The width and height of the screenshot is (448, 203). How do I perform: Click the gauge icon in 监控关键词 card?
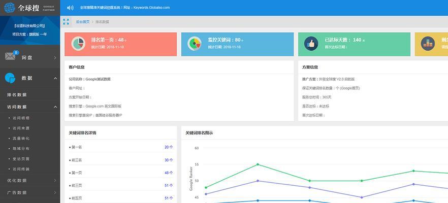tap(195, 44)
